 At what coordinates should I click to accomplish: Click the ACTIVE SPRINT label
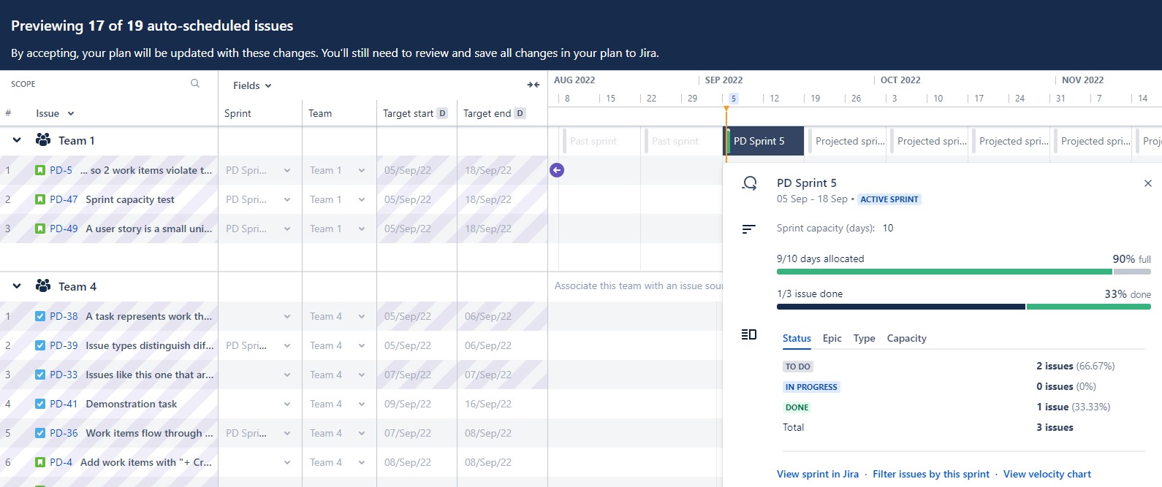(889, 199)
